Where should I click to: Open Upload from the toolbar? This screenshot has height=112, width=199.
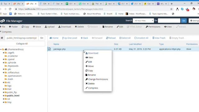click(50, 27)
